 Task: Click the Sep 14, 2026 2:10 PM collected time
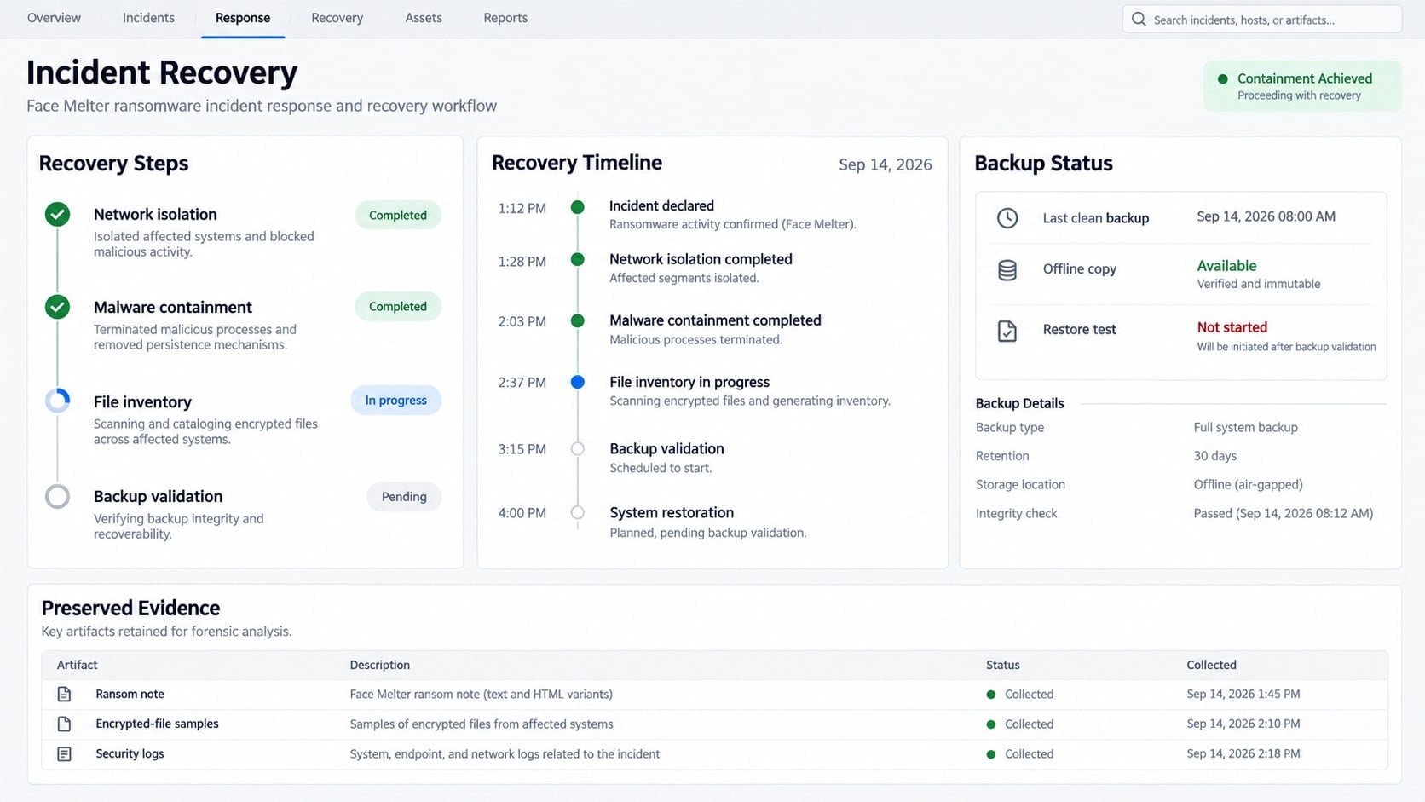1243,724
